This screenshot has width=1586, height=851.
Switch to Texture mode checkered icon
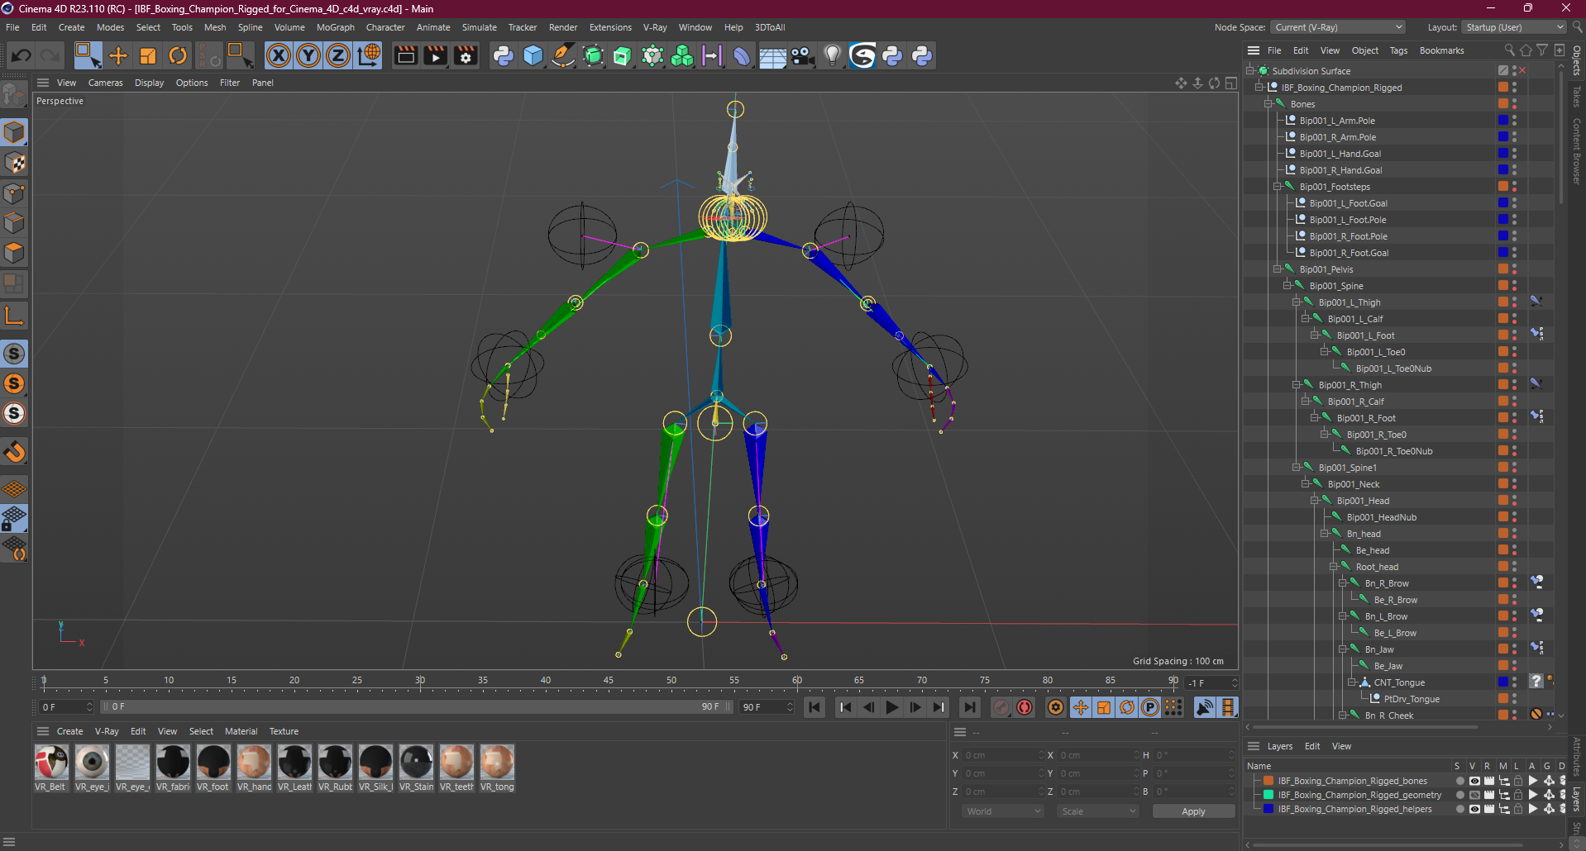tap(14, 163)
